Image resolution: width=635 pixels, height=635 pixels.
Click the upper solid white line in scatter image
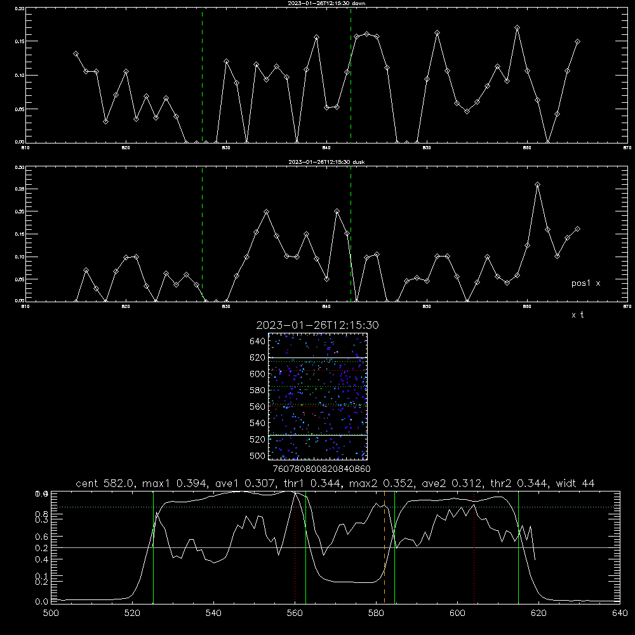[317, 358]
